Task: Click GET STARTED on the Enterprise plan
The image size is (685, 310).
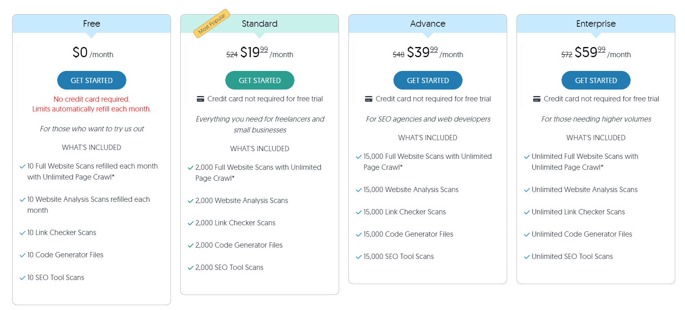Action: tap(596, 80)
